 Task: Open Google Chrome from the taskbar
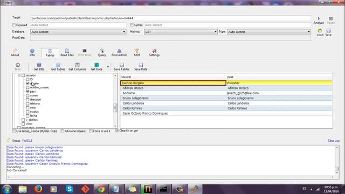[101, 189]
